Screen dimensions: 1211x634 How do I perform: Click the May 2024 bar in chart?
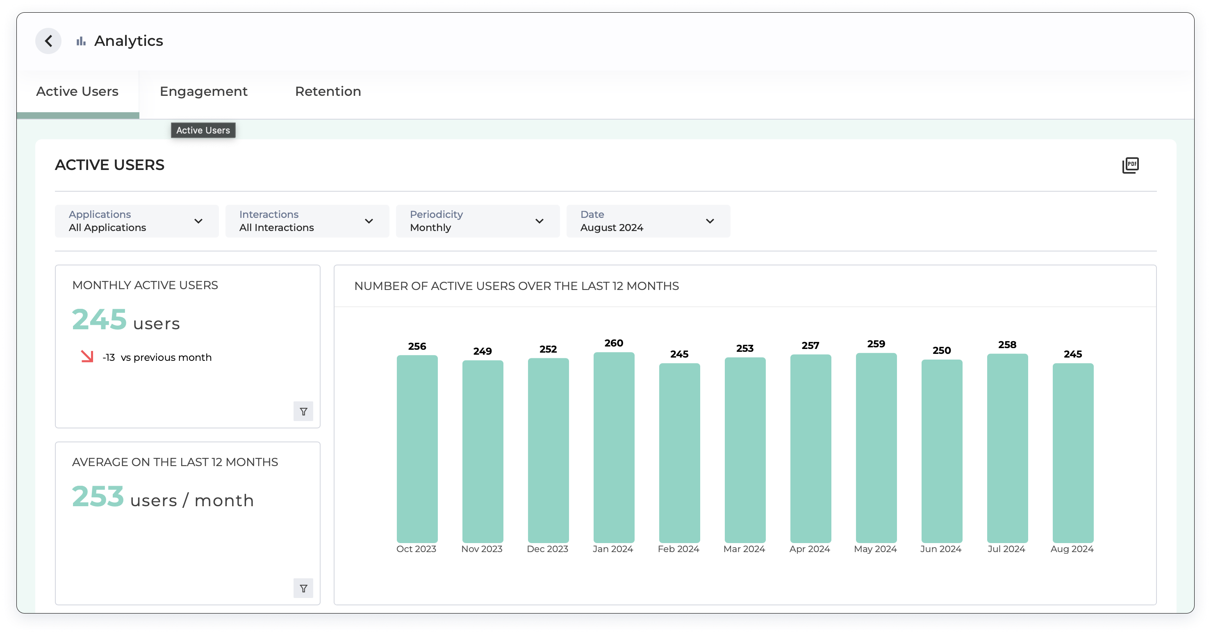coord(876,448)
